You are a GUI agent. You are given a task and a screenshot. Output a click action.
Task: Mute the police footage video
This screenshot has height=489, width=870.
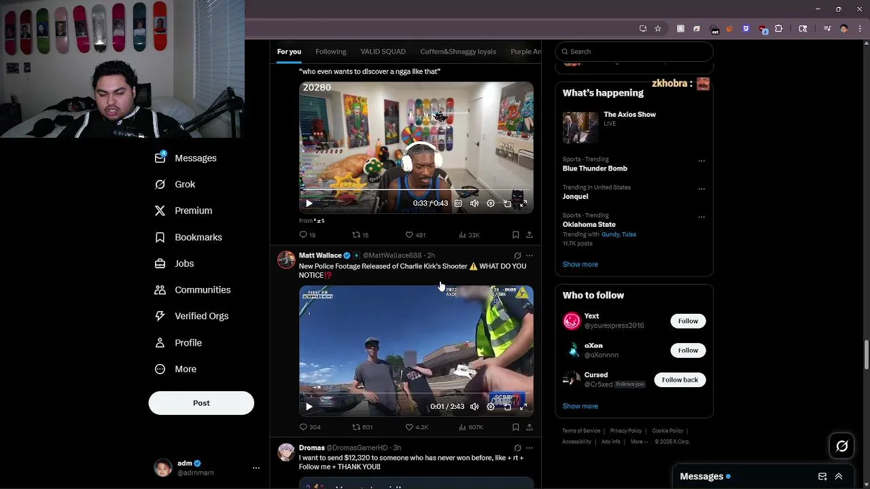coord(474,407)
